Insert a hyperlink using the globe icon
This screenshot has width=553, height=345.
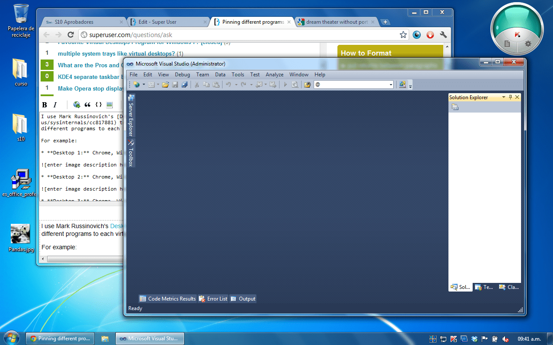[x=76, y=104]
